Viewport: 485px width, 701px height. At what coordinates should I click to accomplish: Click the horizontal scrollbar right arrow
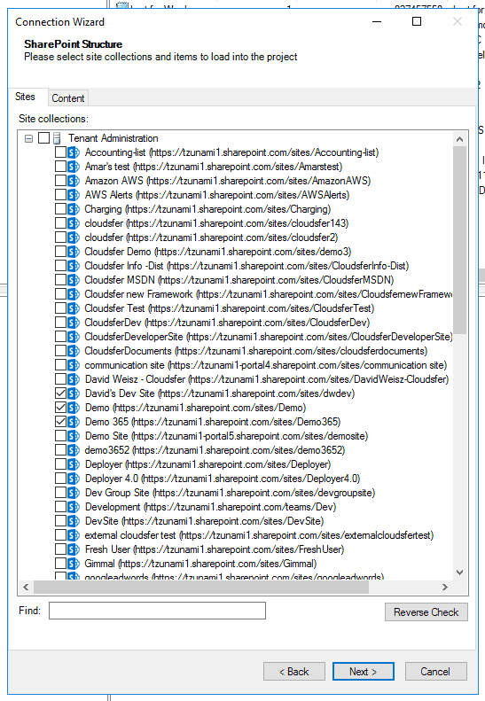coord(445,587)
